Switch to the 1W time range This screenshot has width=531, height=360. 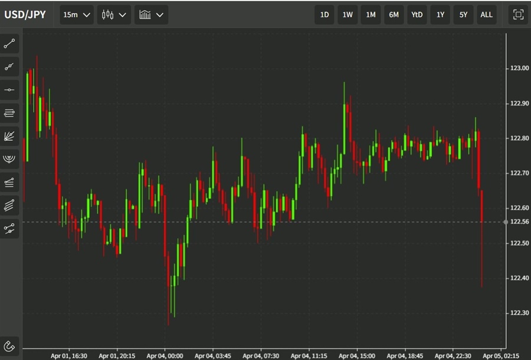pos(348,15)
